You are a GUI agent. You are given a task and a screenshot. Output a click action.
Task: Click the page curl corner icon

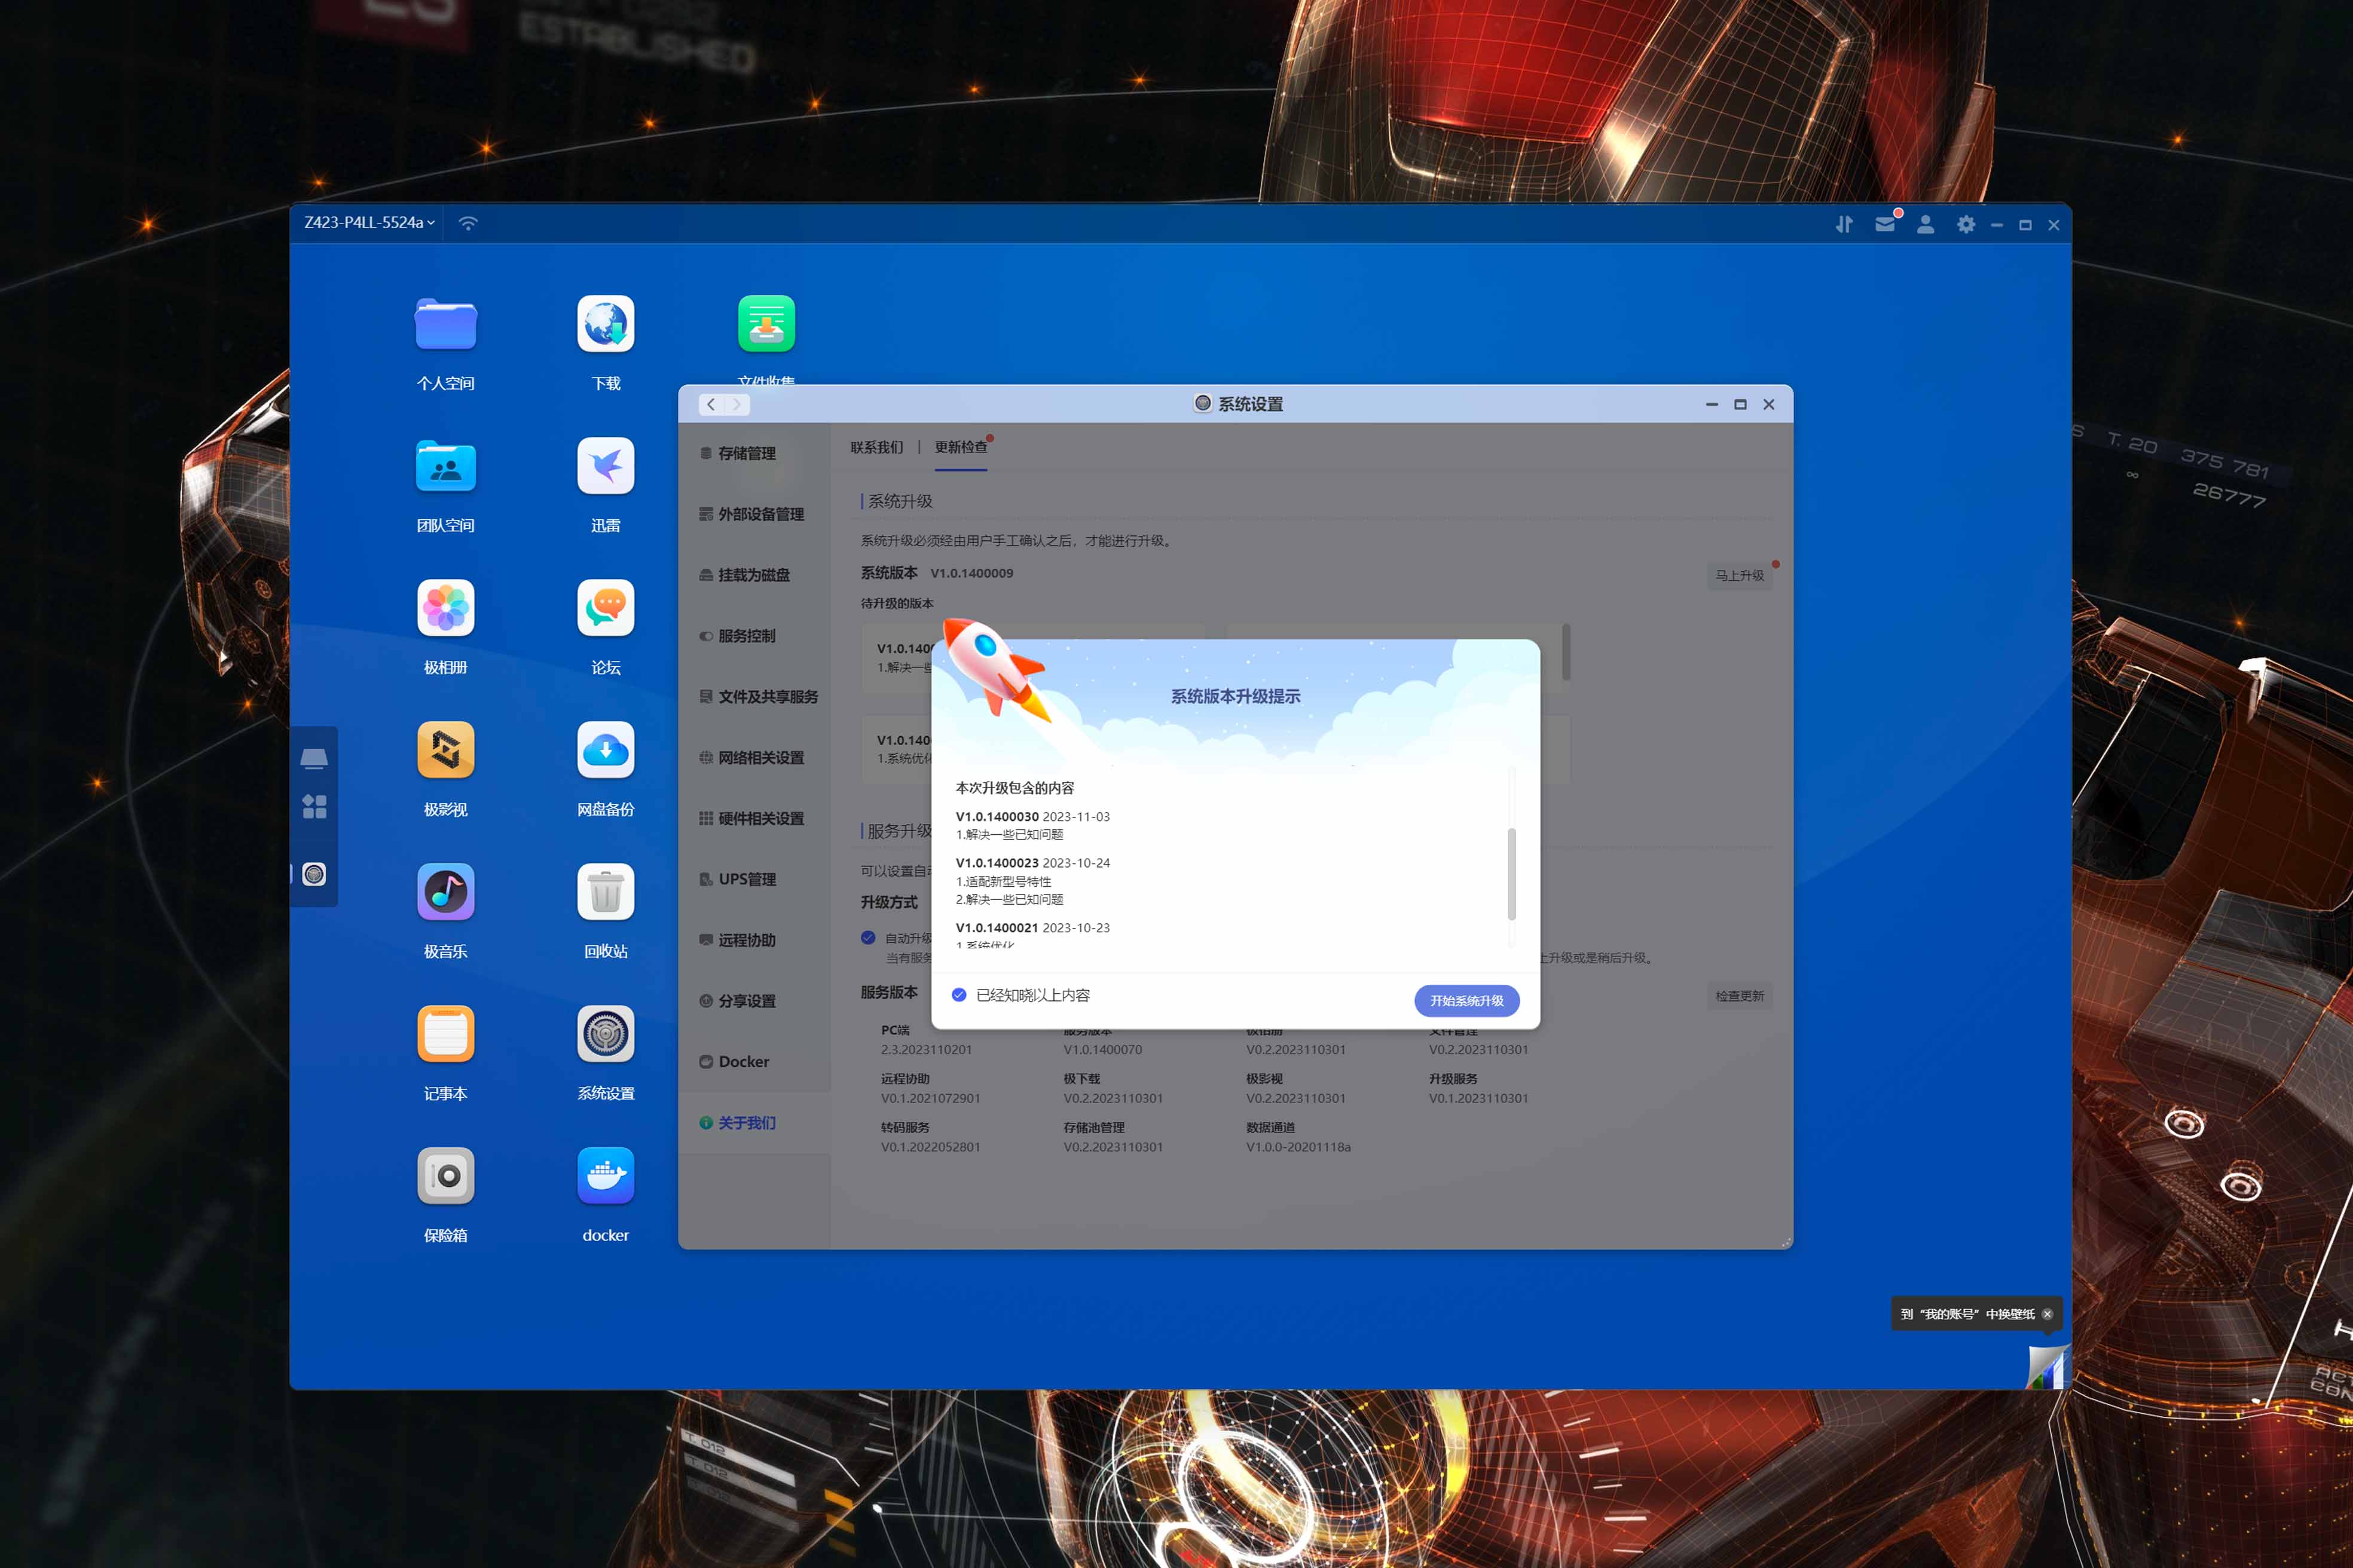[2047, 1367]
